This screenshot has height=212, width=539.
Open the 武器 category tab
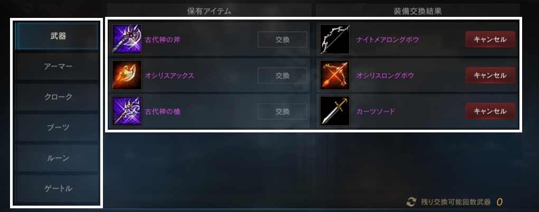tap(58, 36)
